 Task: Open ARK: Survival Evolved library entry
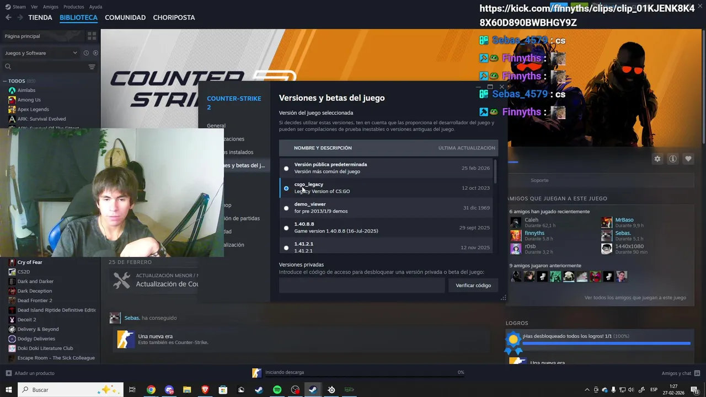tap(41, 119)
